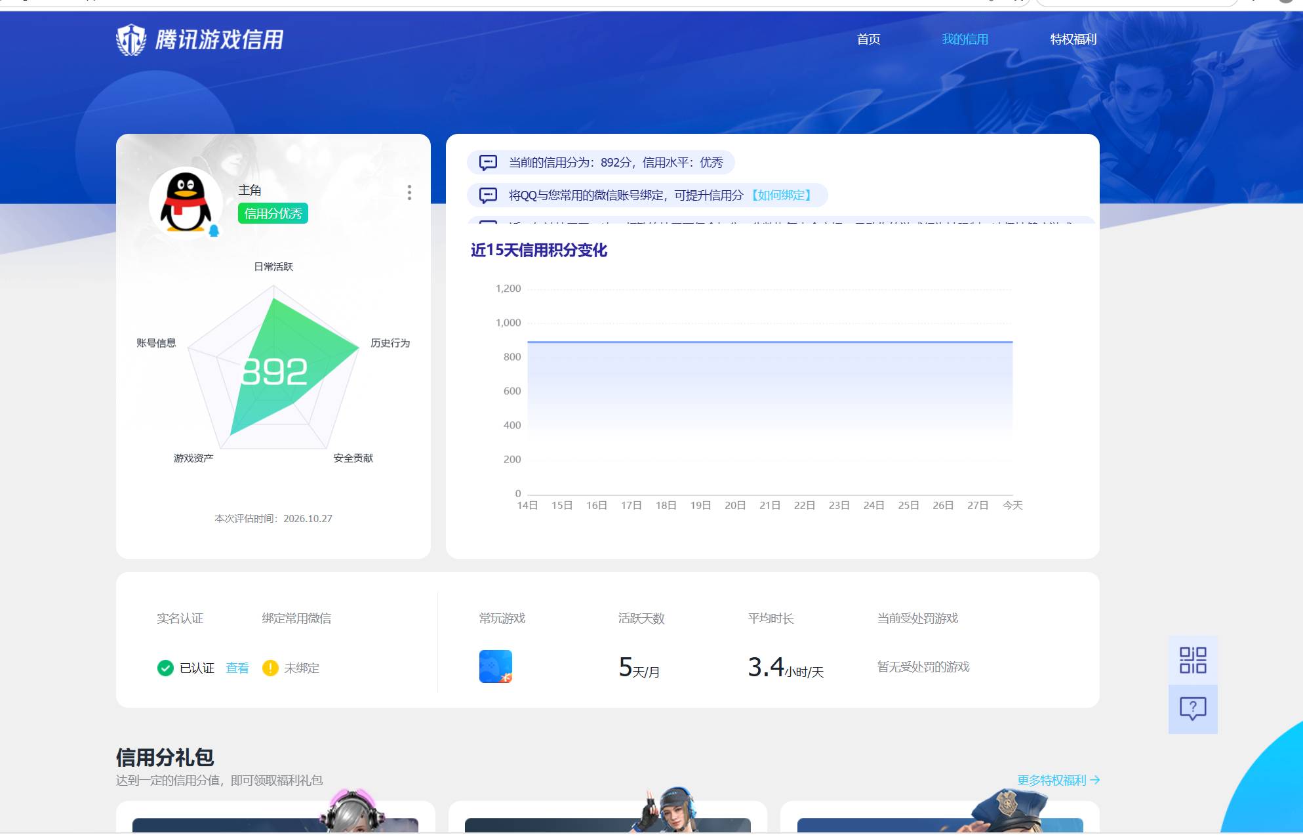Image resolution: width=1303 pixels, height=835 pixels.
Task: Click the Tencent Game Credit shield logo
Action: coord(131,39)
